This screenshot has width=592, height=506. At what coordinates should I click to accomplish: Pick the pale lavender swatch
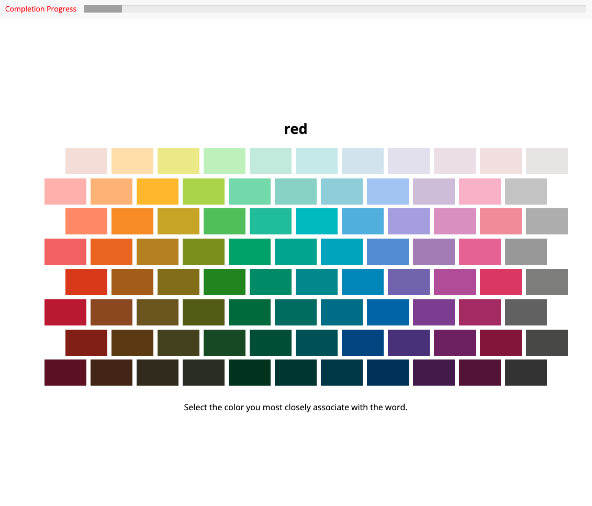pos(409,161)
